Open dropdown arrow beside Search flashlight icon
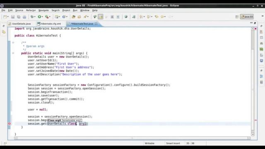Screen dimensions: 265x149 click(88, 17)
